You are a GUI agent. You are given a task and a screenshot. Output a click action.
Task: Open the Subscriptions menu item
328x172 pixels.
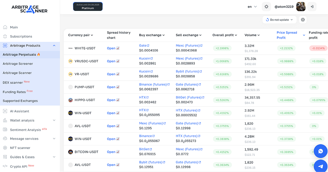[x=21, y=36]
